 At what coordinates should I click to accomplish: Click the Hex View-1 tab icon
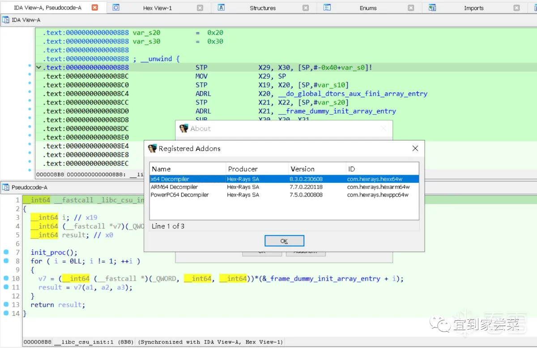tap(116, 8)
